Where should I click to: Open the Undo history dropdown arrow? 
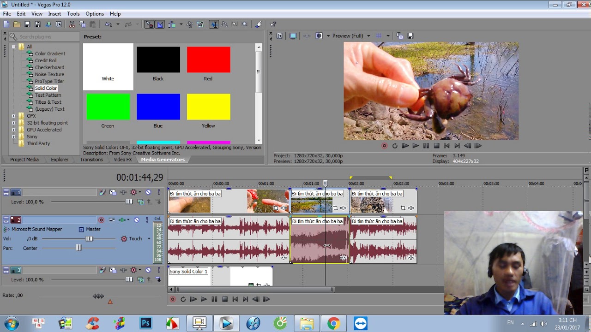point(118,24)
